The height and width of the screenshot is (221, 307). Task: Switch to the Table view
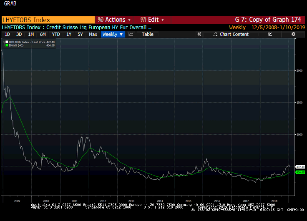(147, 34)
